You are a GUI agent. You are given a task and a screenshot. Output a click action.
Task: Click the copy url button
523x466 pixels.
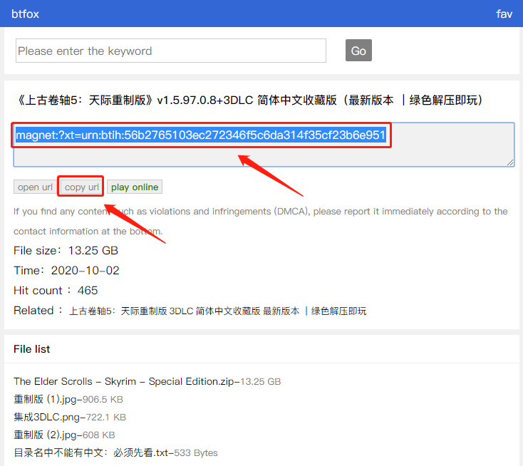(81, 187)
